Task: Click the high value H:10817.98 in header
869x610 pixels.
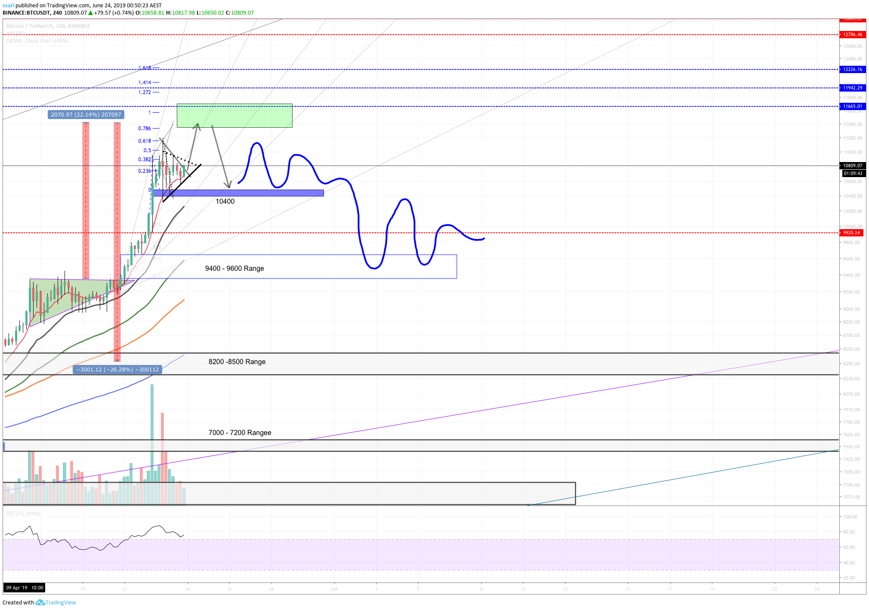Action: [180, 12]
